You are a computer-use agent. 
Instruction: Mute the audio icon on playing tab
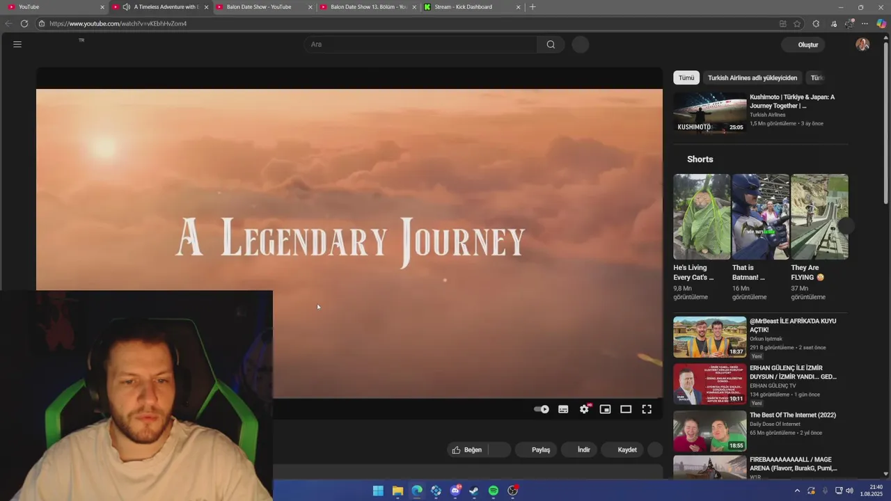[126, 7]
